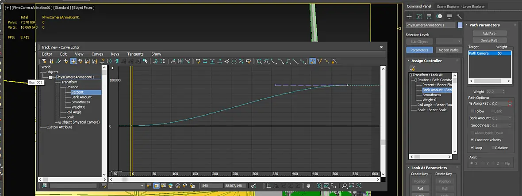Click the Delete Path button
The height and width of the screenshot is (196, 522).
490,41
